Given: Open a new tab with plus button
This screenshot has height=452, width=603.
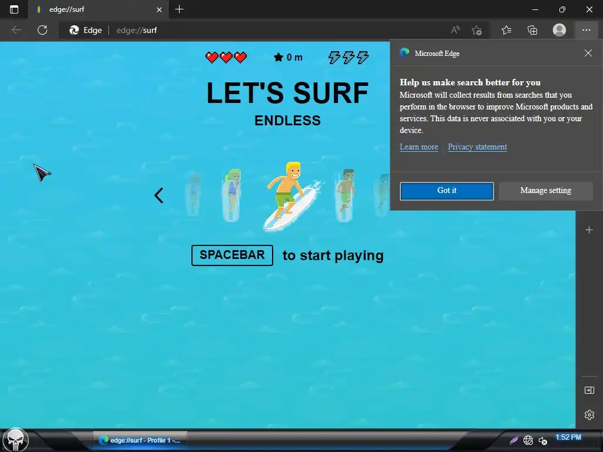Looking at the screenshot, I should [179, 9].
